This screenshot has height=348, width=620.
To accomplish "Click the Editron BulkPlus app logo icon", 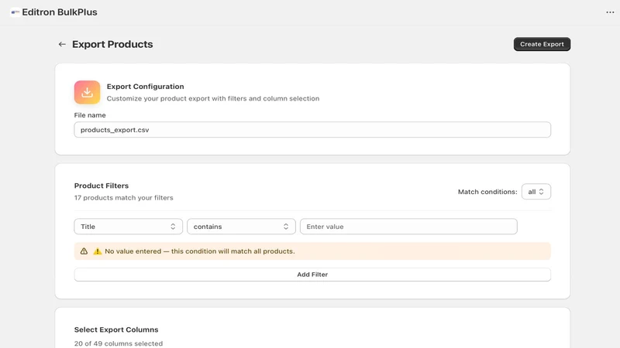I will coord(15,12).
